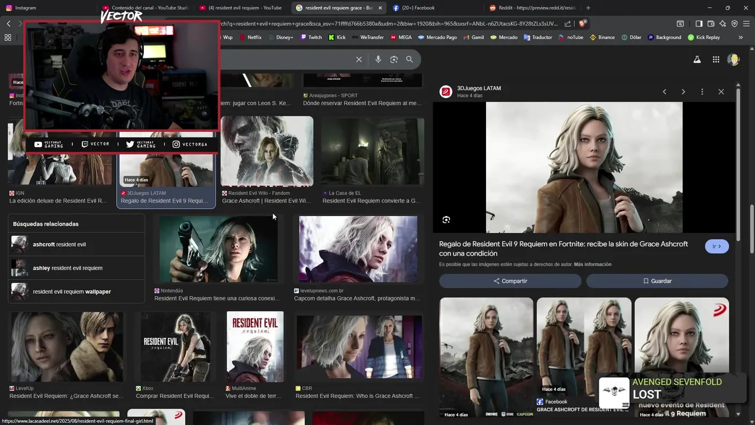Screen dimensions: 755x425
Task: Clear the Google search box
Action: [x=359, y=59]
